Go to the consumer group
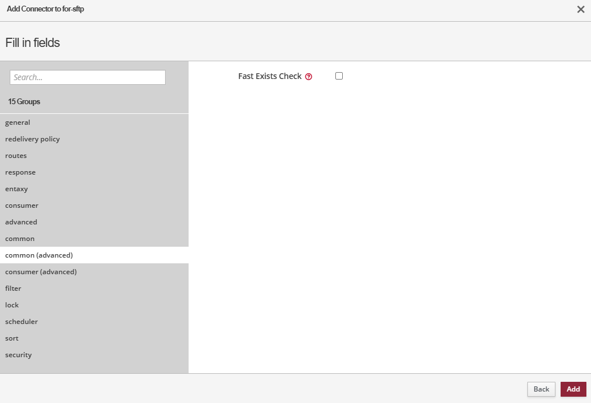This screenshot has width=591, height=403. [22, 206]
